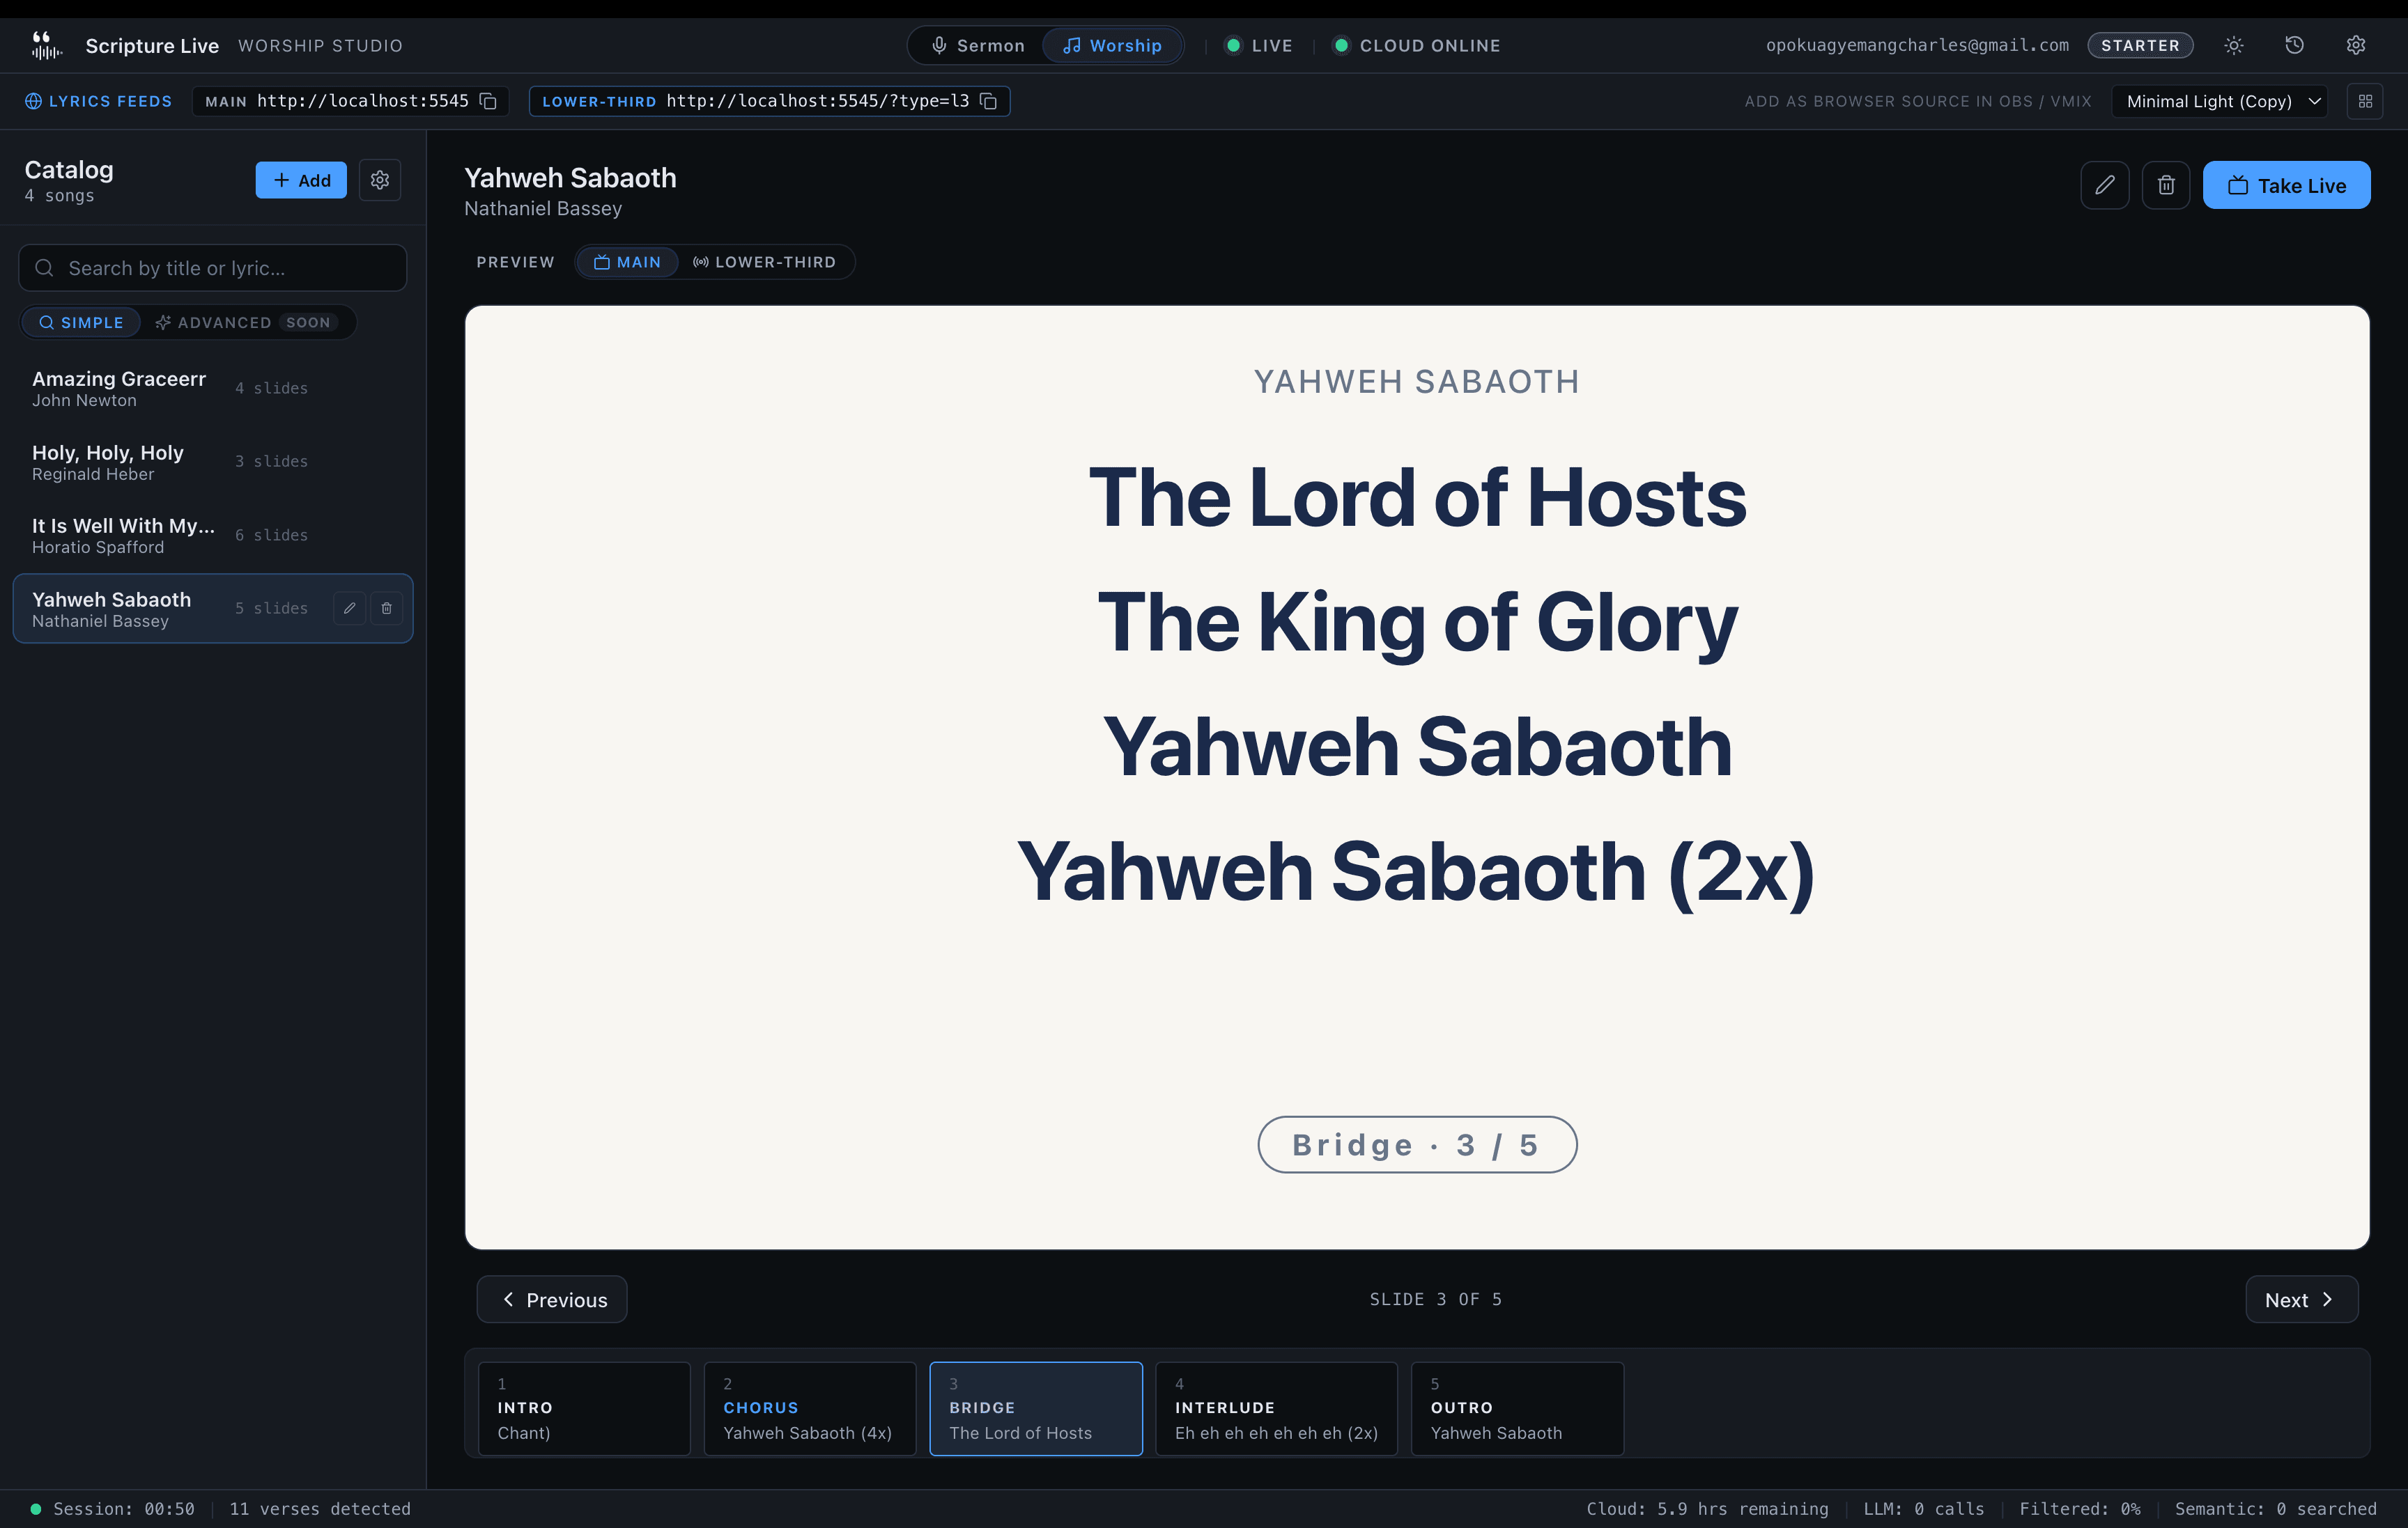Click the large slide preview area
Image resolution: width=2408 pixels, height=1528 pixels.
point(1417,777)
